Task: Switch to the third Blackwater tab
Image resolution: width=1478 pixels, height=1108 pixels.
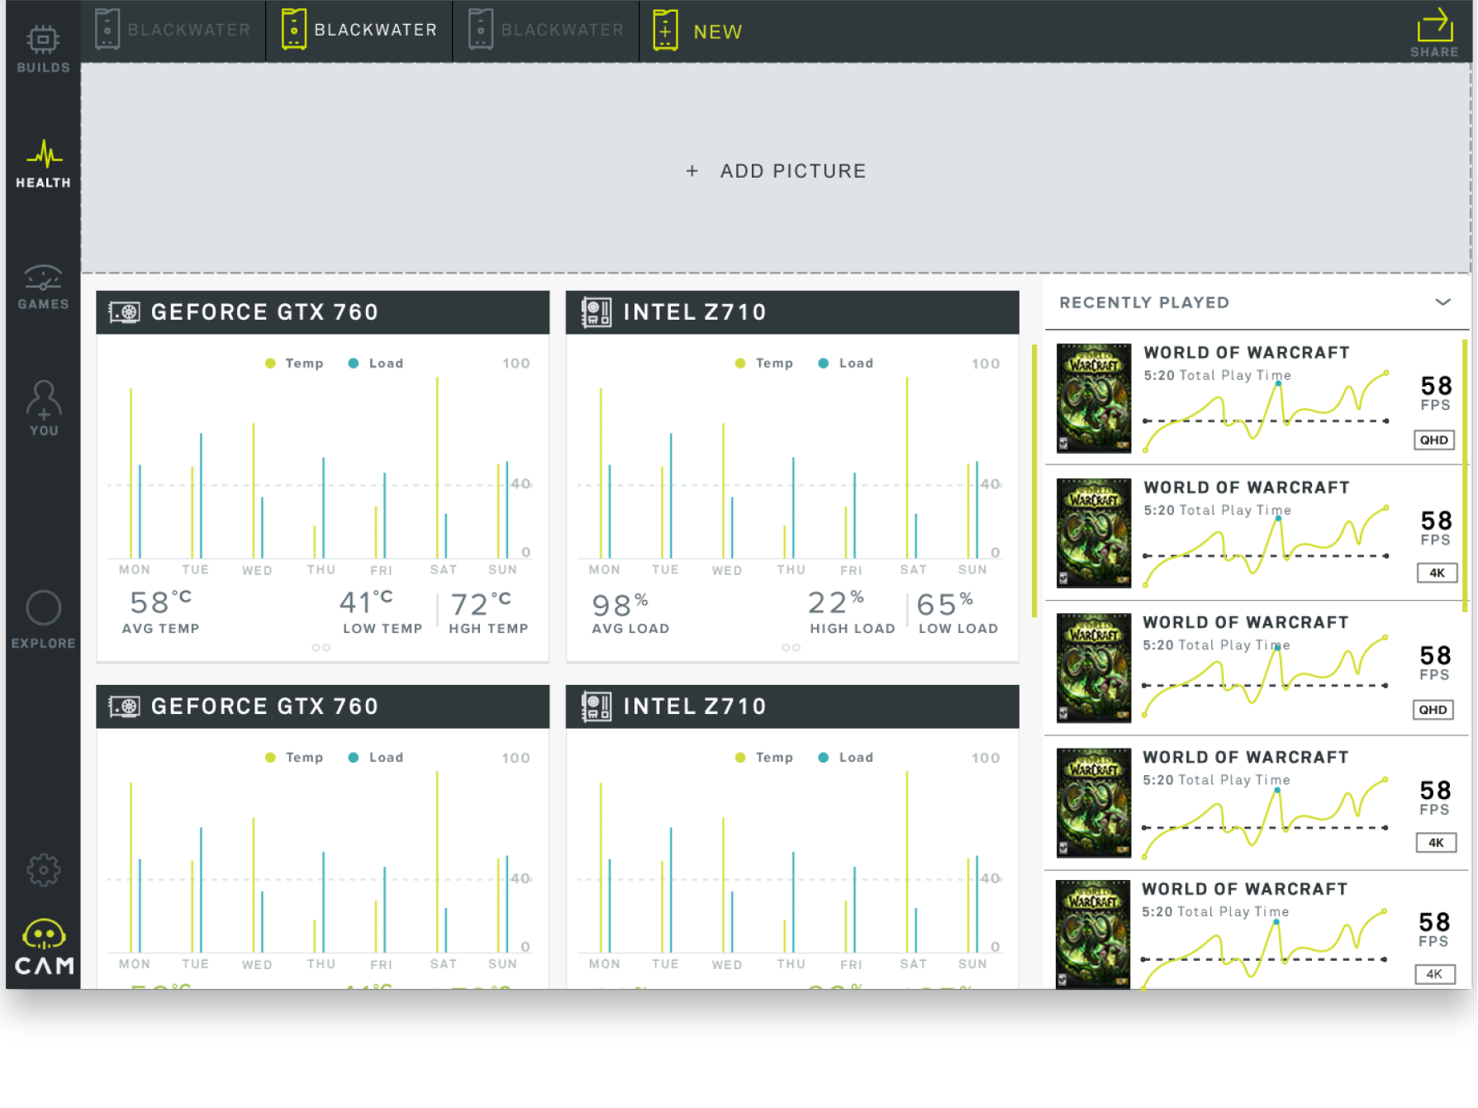Action: 546,31
